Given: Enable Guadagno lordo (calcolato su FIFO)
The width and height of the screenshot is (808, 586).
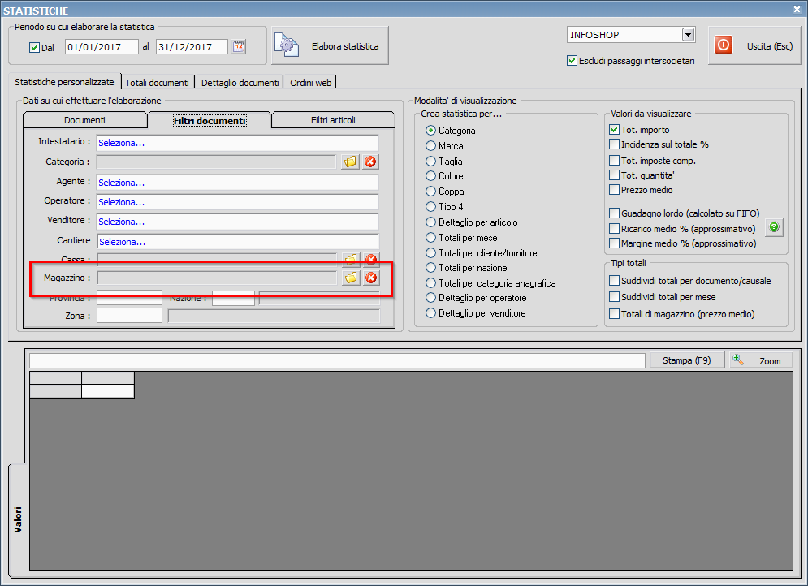Looking at the screenshot, I should (614, 213).
